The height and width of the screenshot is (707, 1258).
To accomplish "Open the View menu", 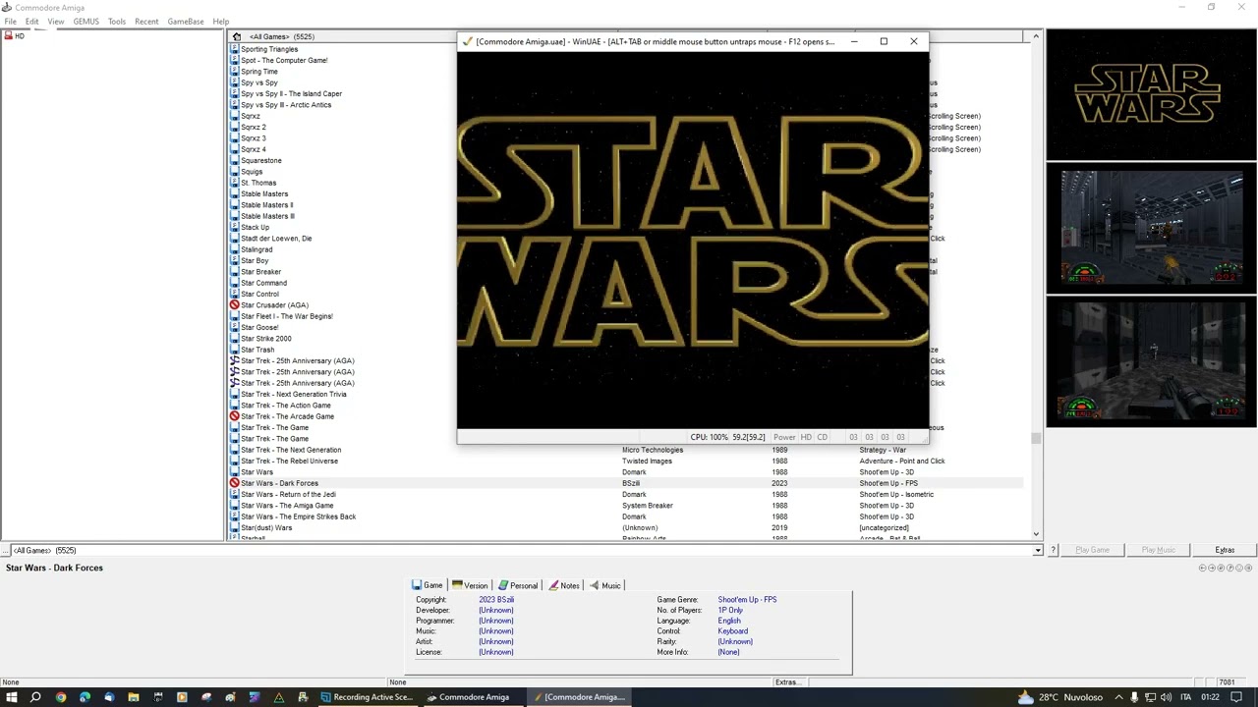I will pyautogui.click(x=56, y=22).
